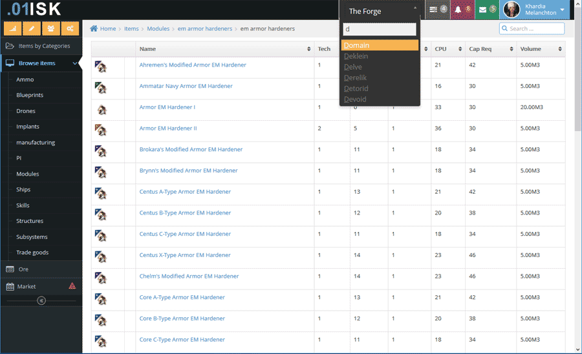Open the Khardia Melanchton user menu arrow

[562, 10]
